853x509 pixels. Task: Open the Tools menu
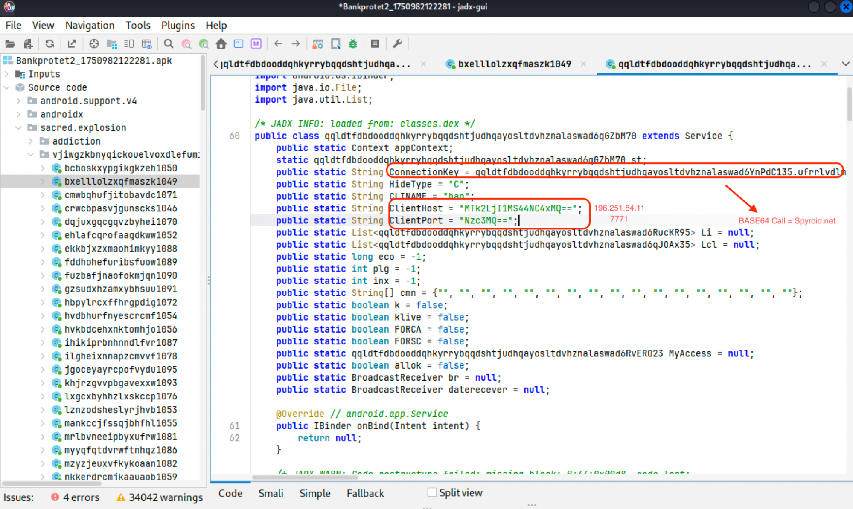(x=138, y=25)
